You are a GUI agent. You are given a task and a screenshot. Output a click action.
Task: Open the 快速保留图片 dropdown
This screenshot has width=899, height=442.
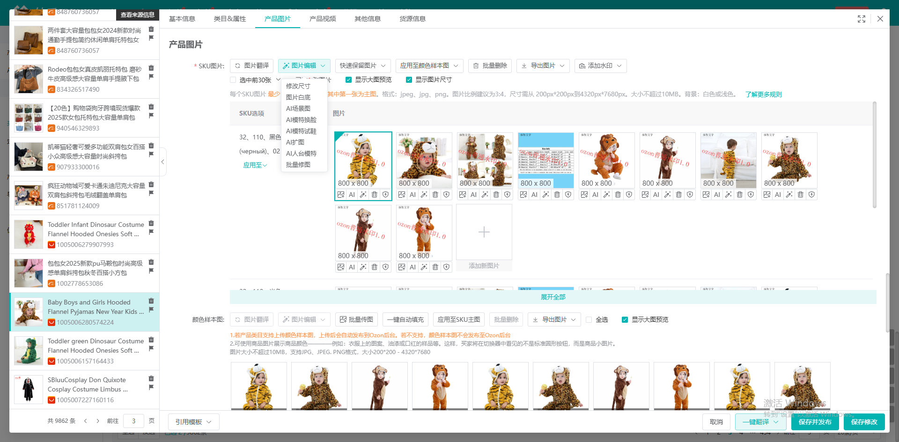click(363, 66)
